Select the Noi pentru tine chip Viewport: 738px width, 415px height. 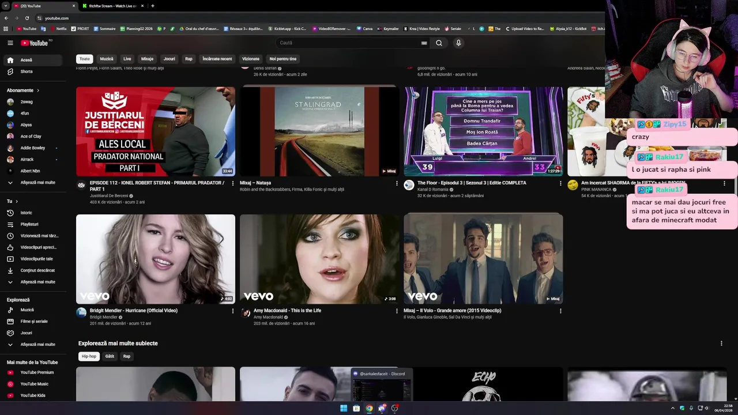[x=283, y=59]
